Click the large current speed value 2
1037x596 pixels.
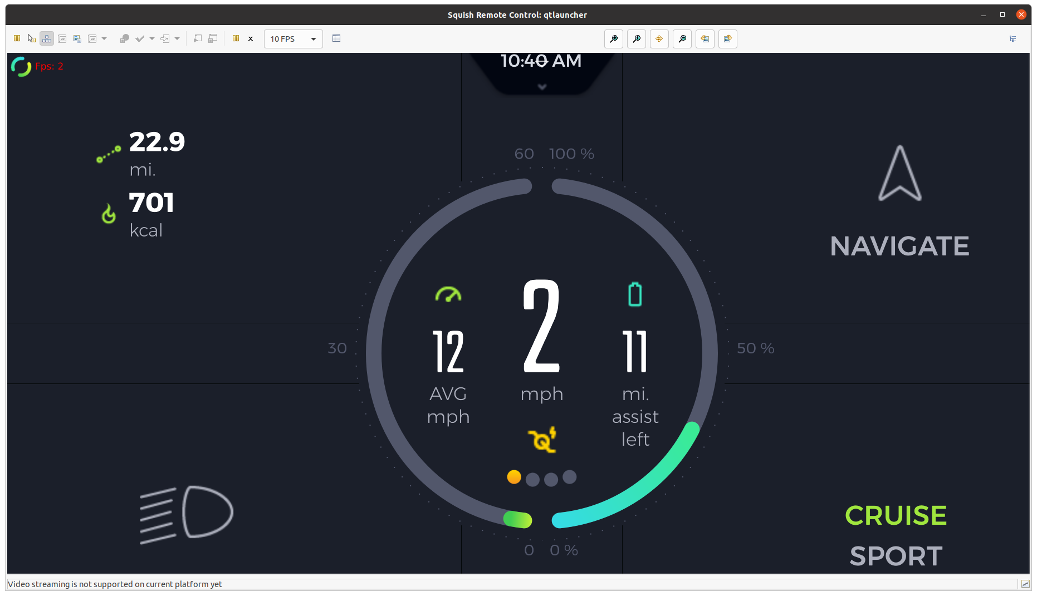pos(541,326)
